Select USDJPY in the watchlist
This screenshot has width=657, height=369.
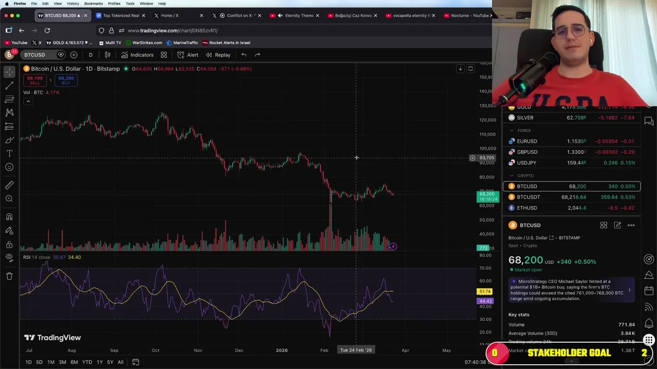[572, 163]
